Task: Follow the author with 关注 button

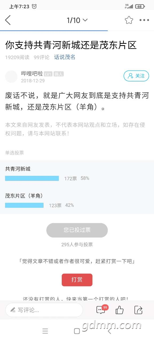Action: click(x=136, y=76)
